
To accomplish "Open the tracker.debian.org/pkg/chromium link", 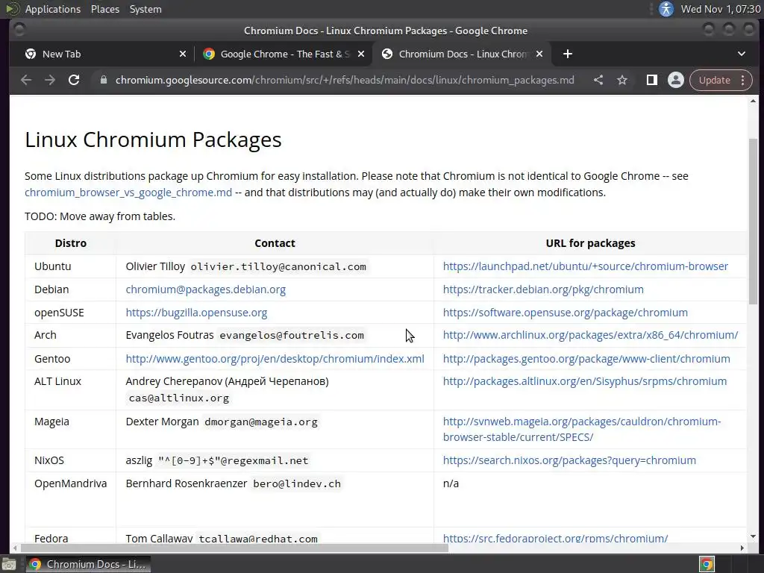I will (543, 289).
